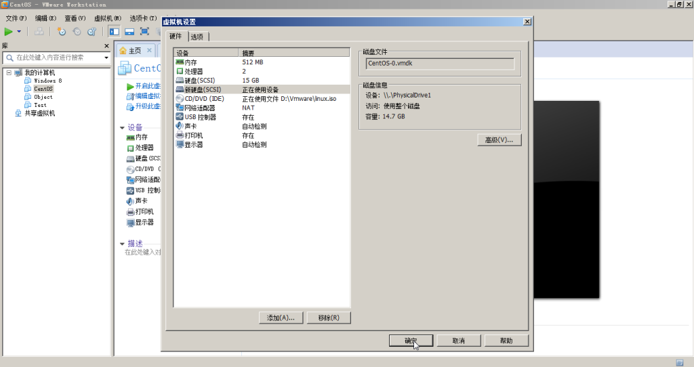
Task: Open the 选项卡(T) menu
Action: coord(143,18)
